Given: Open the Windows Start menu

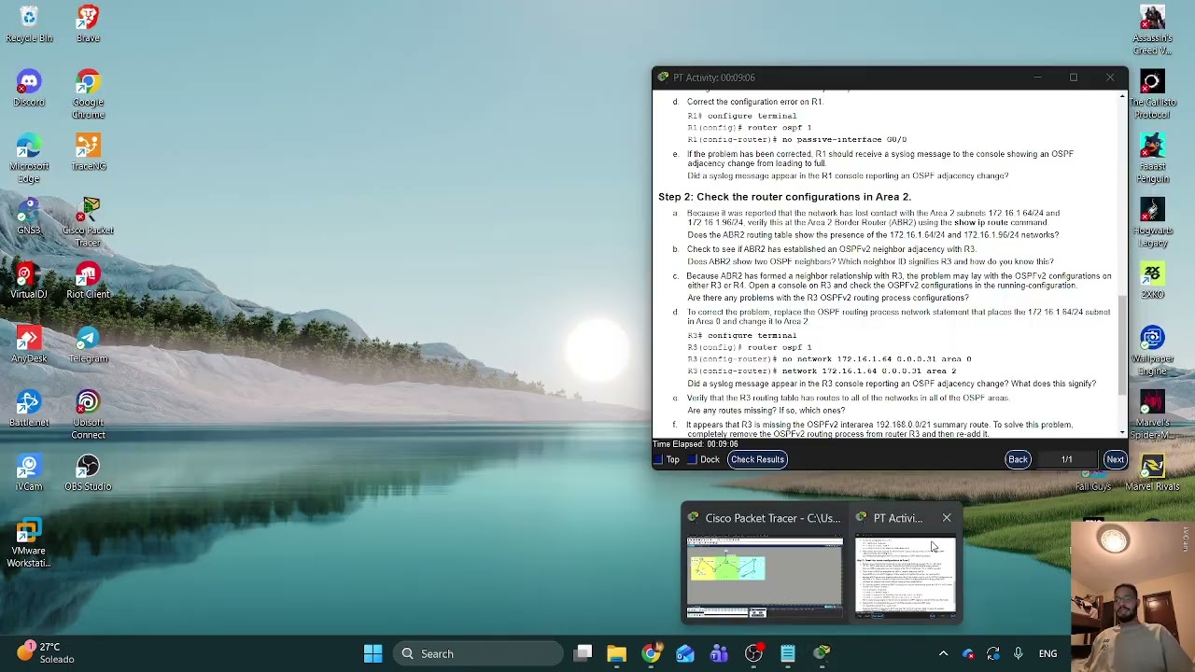Looking at the screenshot, I should (x=373, y=653).
